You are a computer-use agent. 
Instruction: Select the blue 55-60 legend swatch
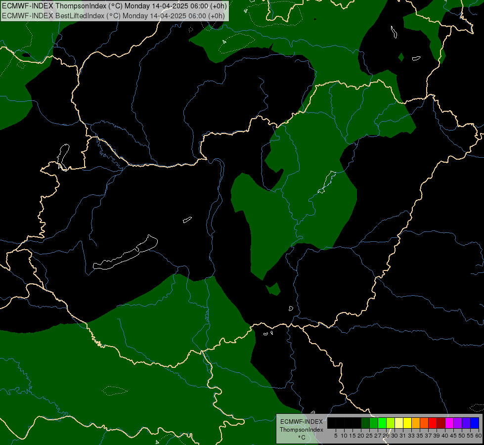click(475, 423)
